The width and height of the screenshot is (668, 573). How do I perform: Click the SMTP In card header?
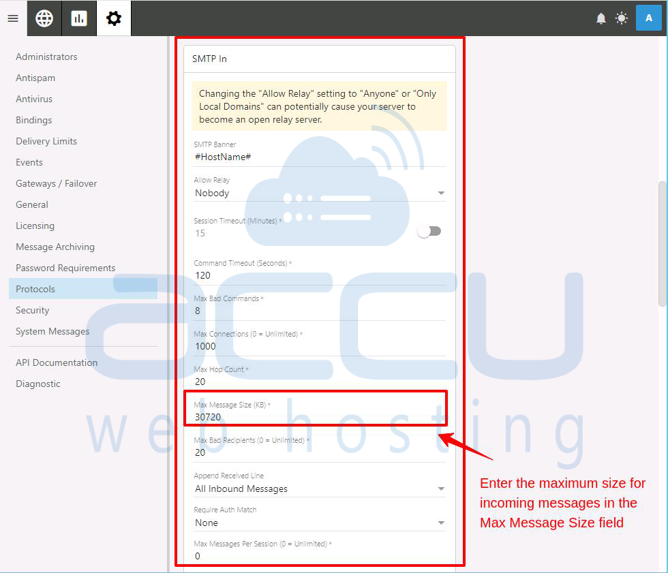320,59
